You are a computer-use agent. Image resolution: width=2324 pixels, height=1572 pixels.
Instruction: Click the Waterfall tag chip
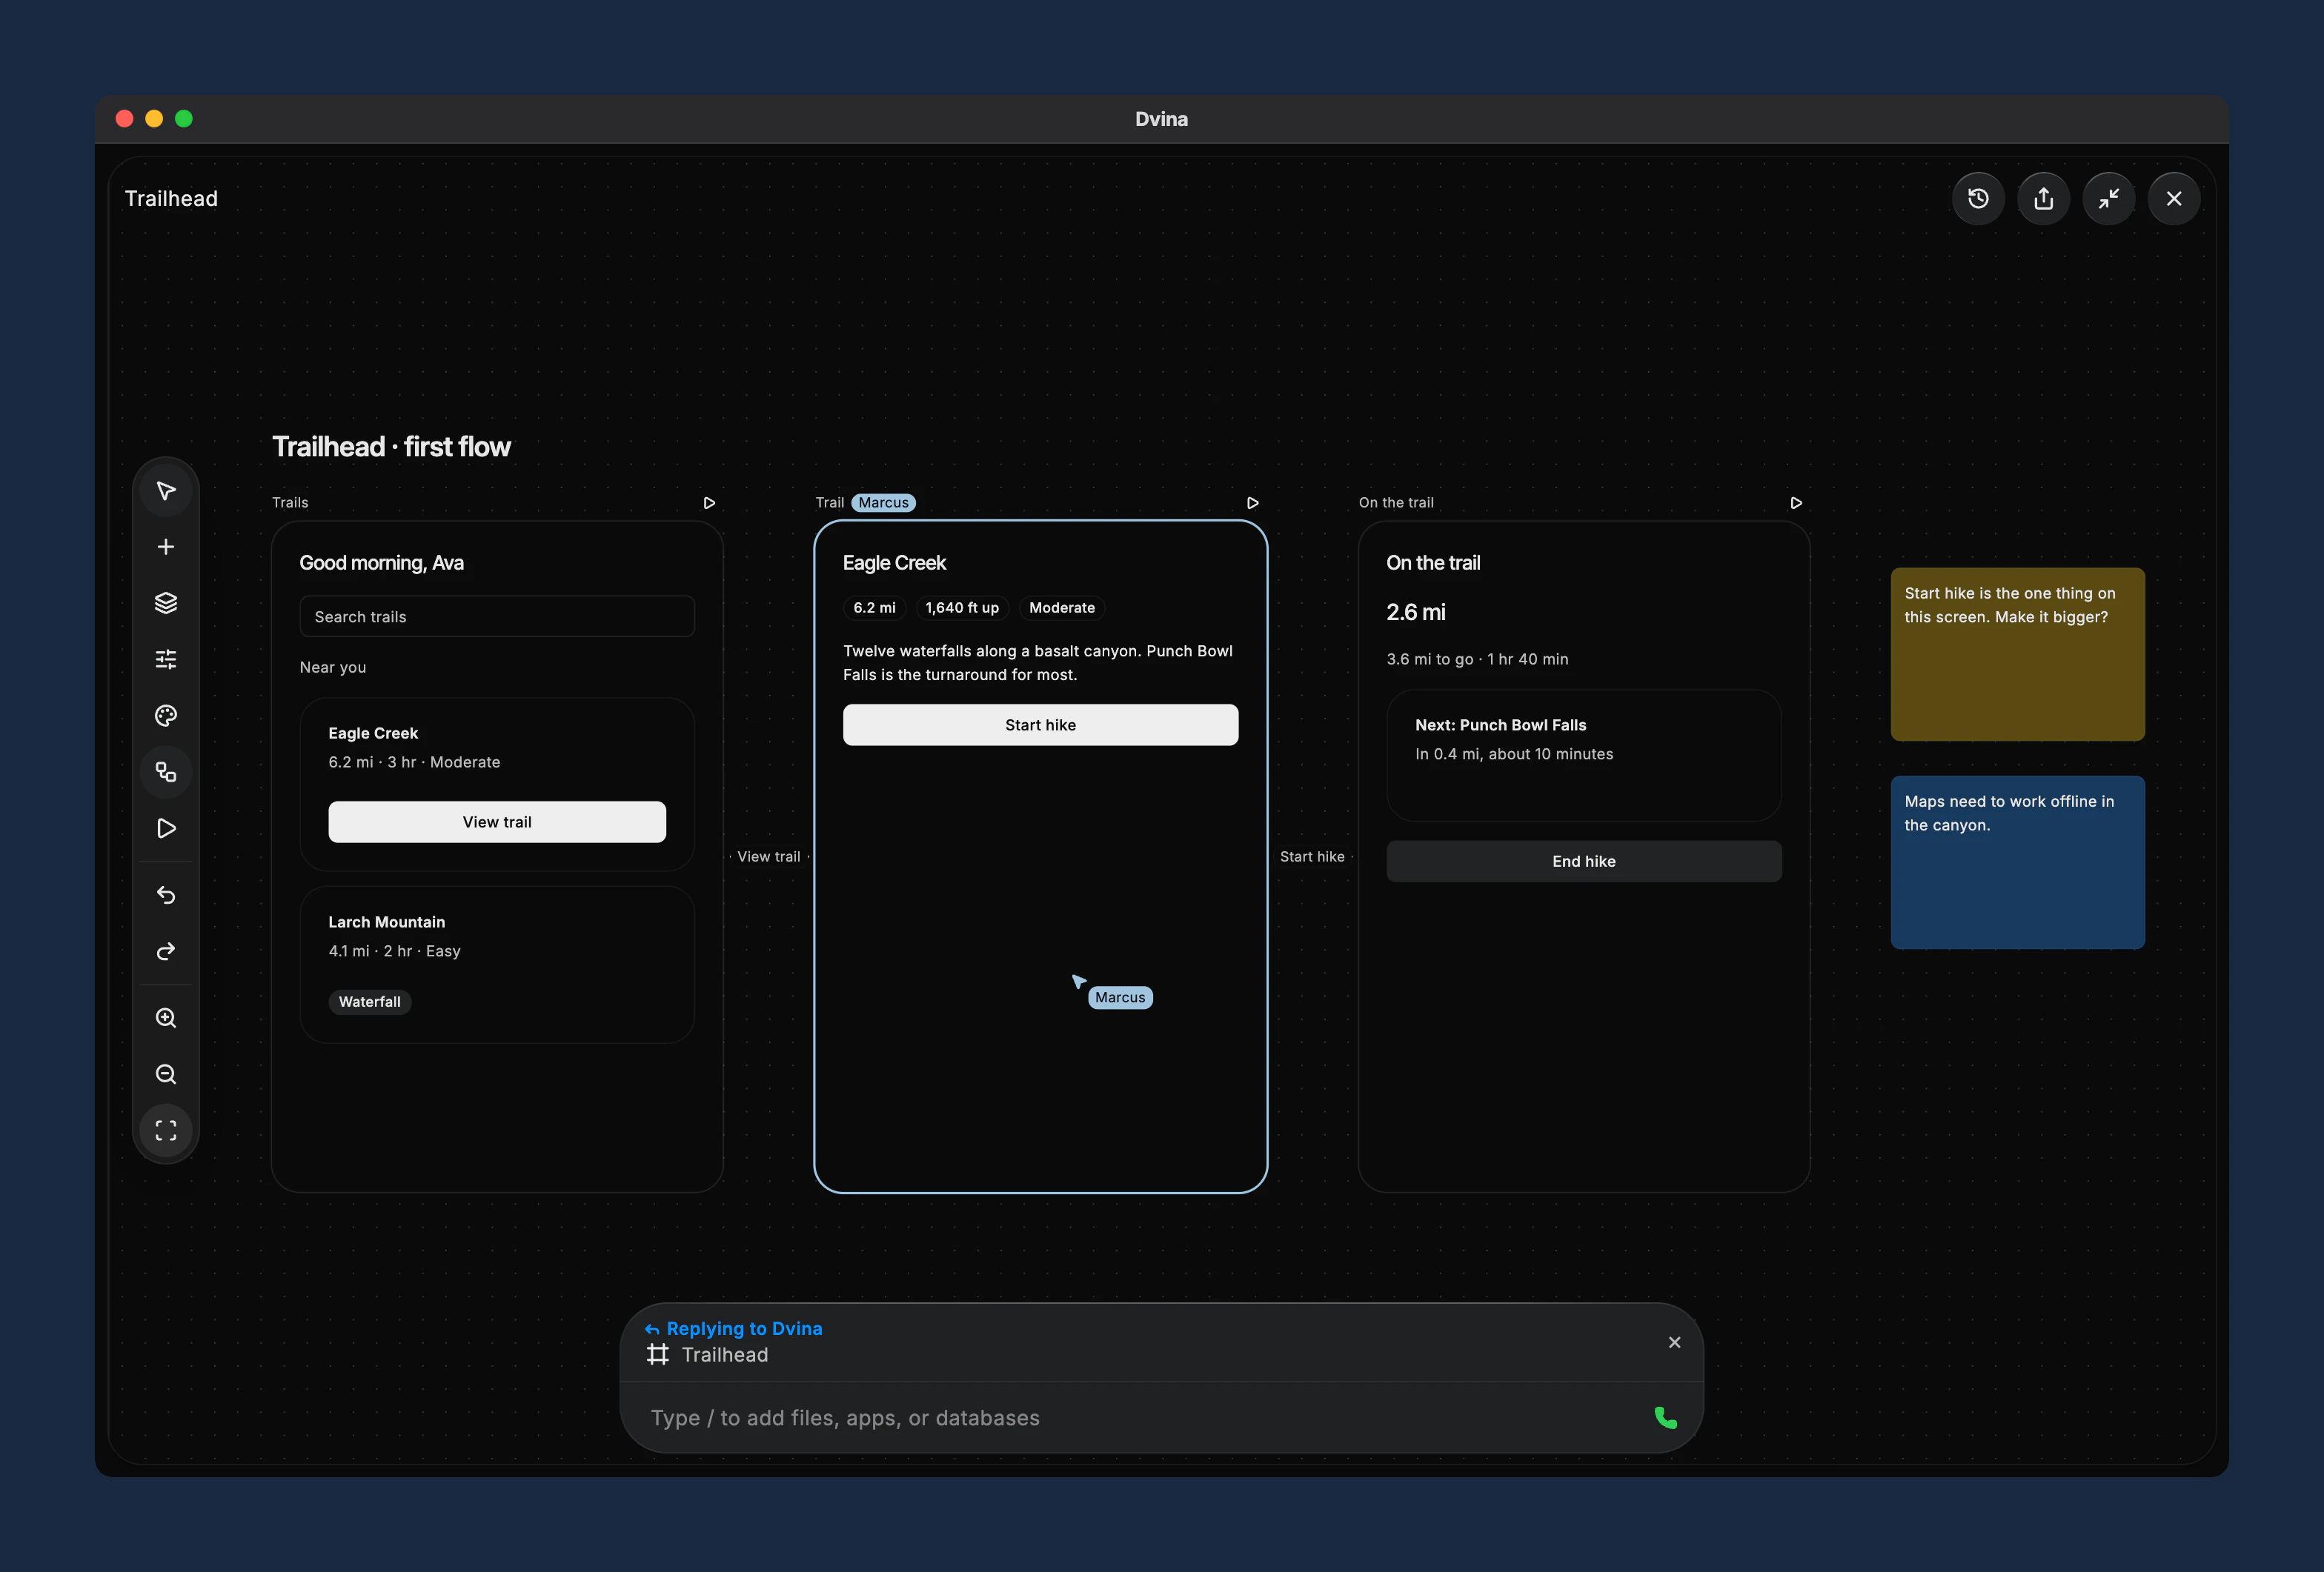point(369,1002)
